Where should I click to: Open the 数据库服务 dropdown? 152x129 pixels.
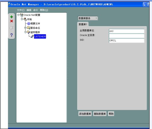(88, 18)
